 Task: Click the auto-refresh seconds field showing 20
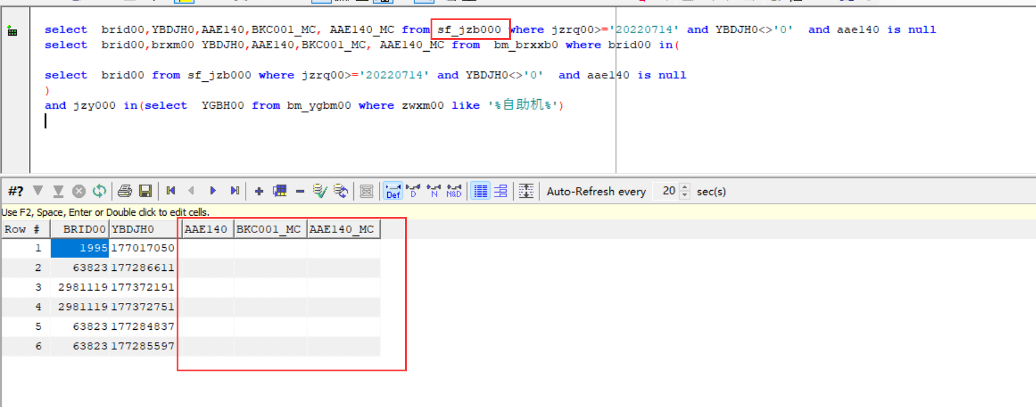[x=667, y=191]
